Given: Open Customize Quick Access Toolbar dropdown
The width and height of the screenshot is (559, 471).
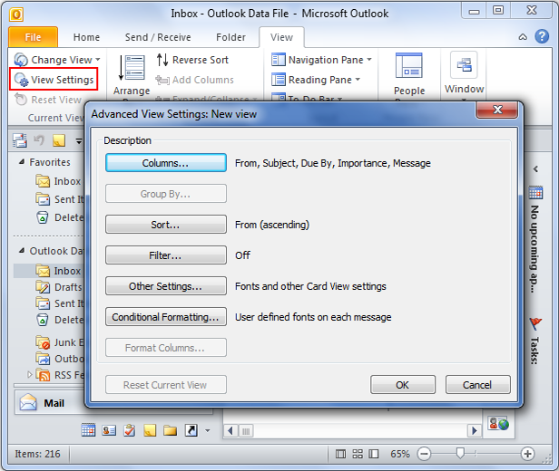Looking at the screenshot, I should coord(79,141).
